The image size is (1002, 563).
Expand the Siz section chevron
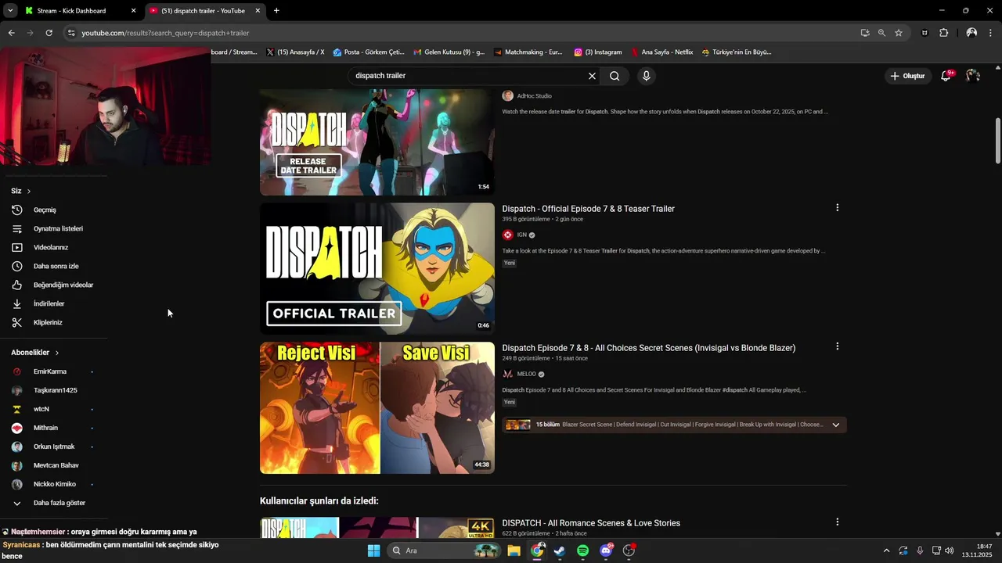(x=29, y=191)
